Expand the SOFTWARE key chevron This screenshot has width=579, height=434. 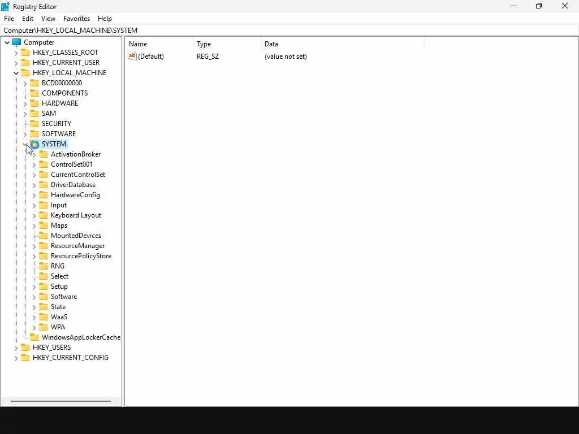pyautogui.click(x=25, y=134)
